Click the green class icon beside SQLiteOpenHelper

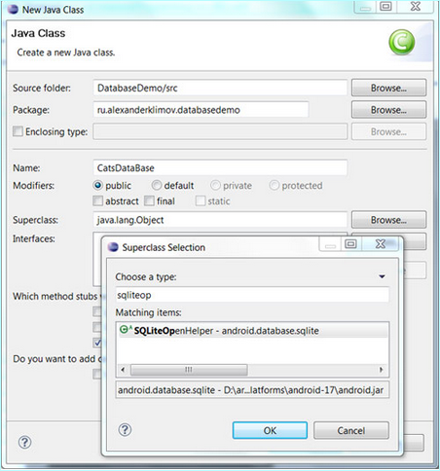click(x=126, y=330)
